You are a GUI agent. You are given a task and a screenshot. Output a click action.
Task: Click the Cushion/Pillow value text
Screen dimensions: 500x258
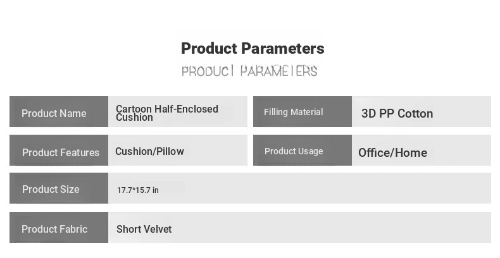coord(149,151)
